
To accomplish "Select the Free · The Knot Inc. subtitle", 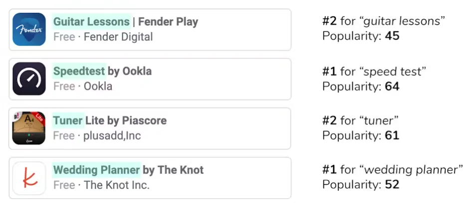I will (x=101, y=185).
